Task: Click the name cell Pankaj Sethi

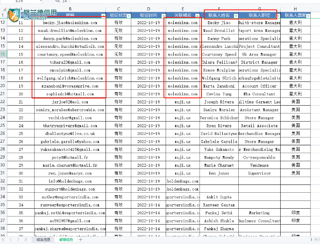Action: [219, 213]
